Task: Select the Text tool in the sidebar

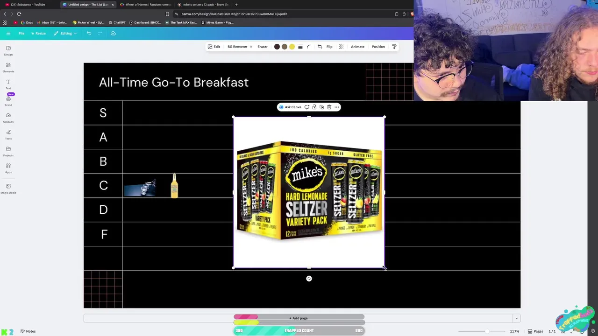Action: click(x=8, y=84)
